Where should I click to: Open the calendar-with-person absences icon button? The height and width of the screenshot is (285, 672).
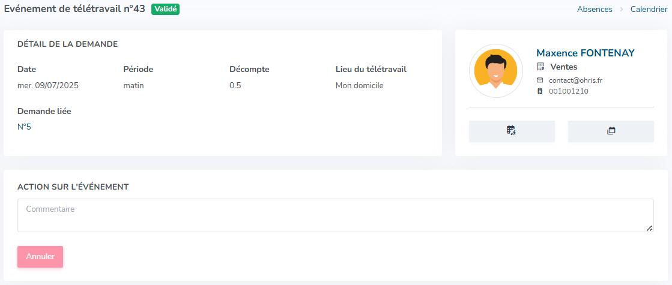512,131
